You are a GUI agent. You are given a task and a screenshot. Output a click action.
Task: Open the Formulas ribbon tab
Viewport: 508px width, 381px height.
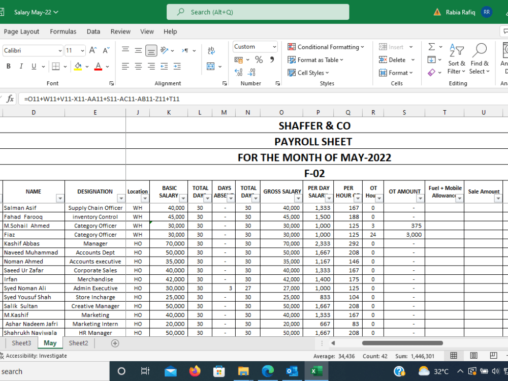pos(63,31)
